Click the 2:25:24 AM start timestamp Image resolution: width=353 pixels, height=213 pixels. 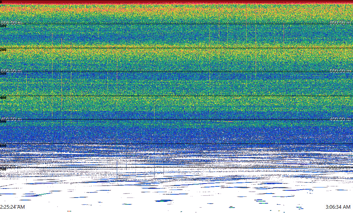click(12, 207)
